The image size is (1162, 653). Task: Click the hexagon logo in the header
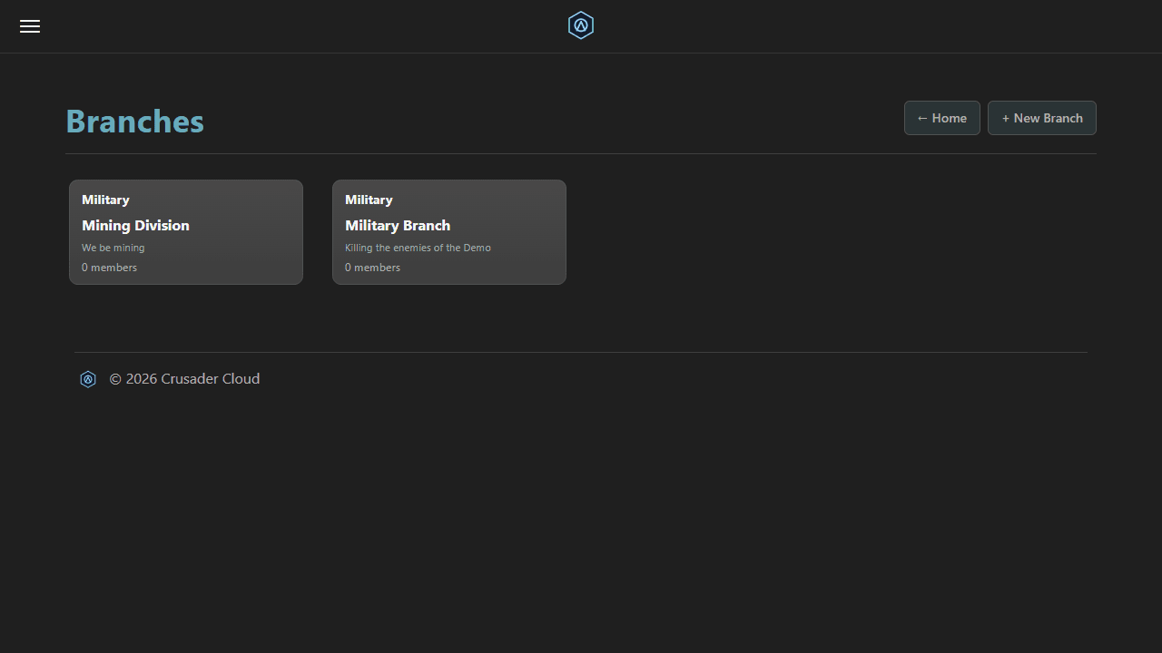pyautogui.click(x=581, y=25)
